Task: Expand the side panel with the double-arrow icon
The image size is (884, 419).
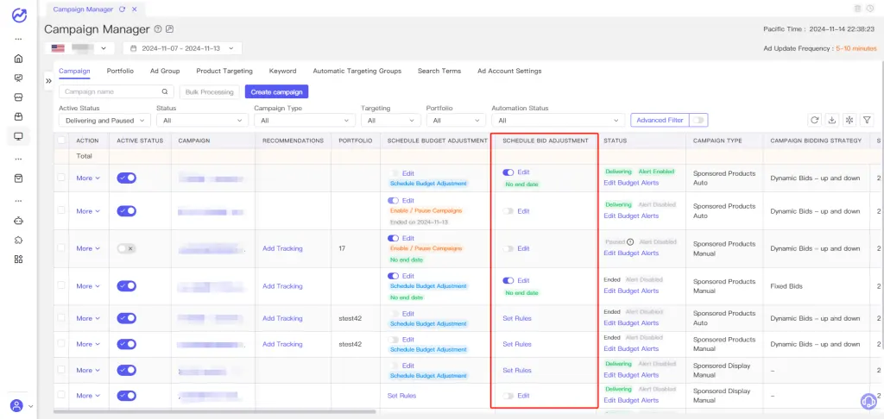Action: 48,80
